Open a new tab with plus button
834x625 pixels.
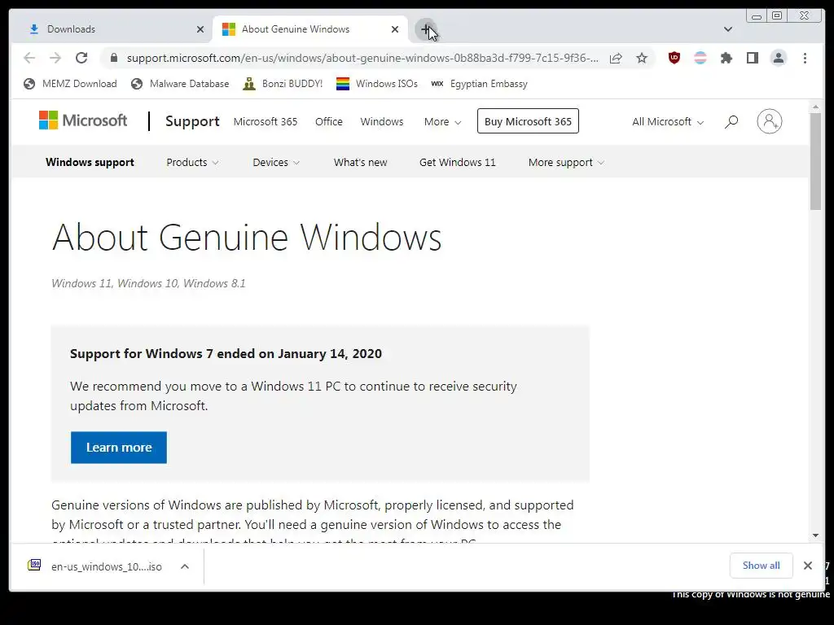click(x=425, y=29)
